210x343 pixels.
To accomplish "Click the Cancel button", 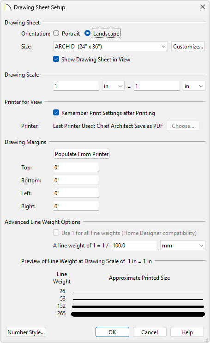I will (x=150, y=332).
